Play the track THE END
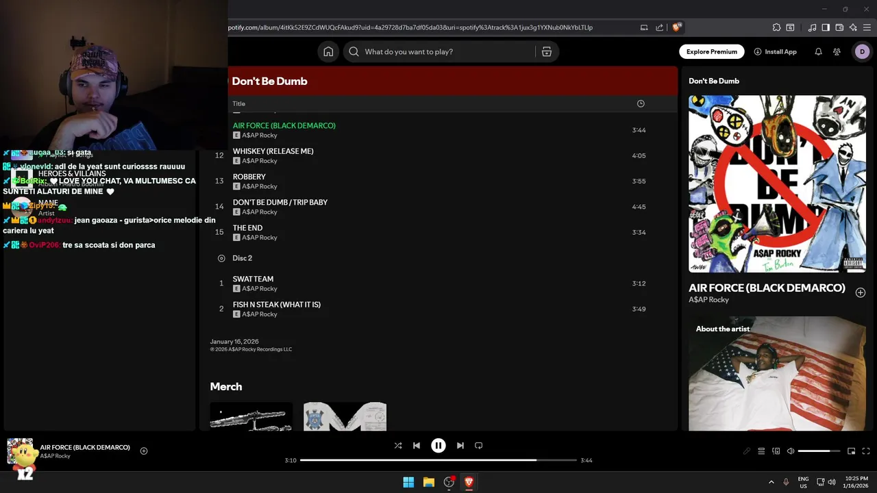877x493 pixels. pyautogui.click(x=247, y=228)
